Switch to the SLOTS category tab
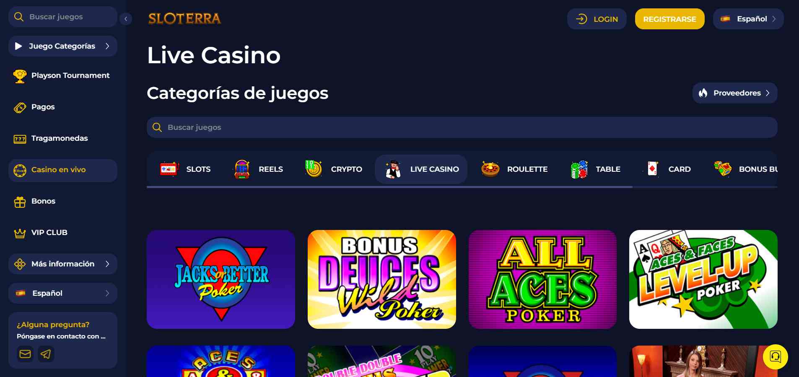 tap(185, 169)
